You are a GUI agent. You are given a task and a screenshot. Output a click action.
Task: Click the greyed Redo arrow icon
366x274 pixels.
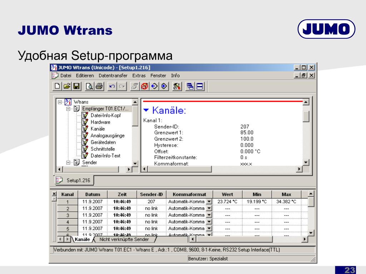[122, 86]
